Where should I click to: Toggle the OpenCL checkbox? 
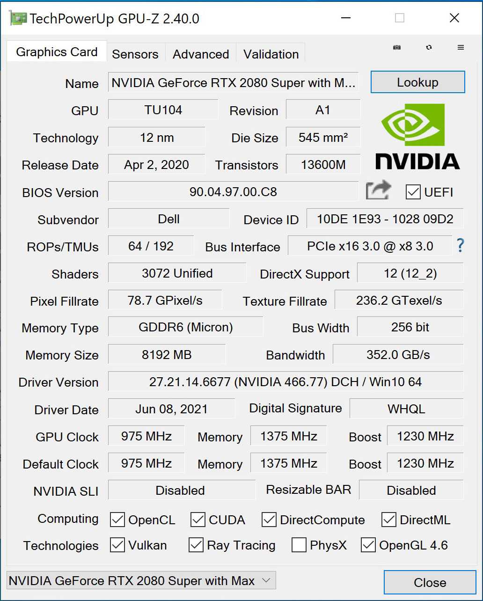click(x=117, y=520)
